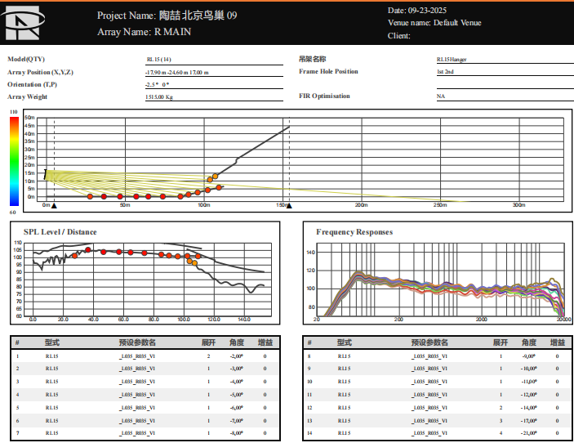
Task: Click the RL15 (14) model value field
Action: pos(214,60)
